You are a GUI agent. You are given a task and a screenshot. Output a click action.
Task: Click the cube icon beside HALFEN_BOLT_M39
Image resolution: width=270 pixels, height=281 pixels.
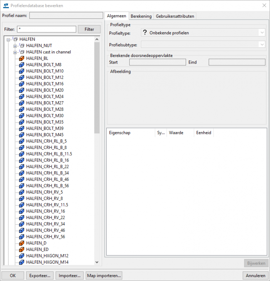tap(22, 128)
